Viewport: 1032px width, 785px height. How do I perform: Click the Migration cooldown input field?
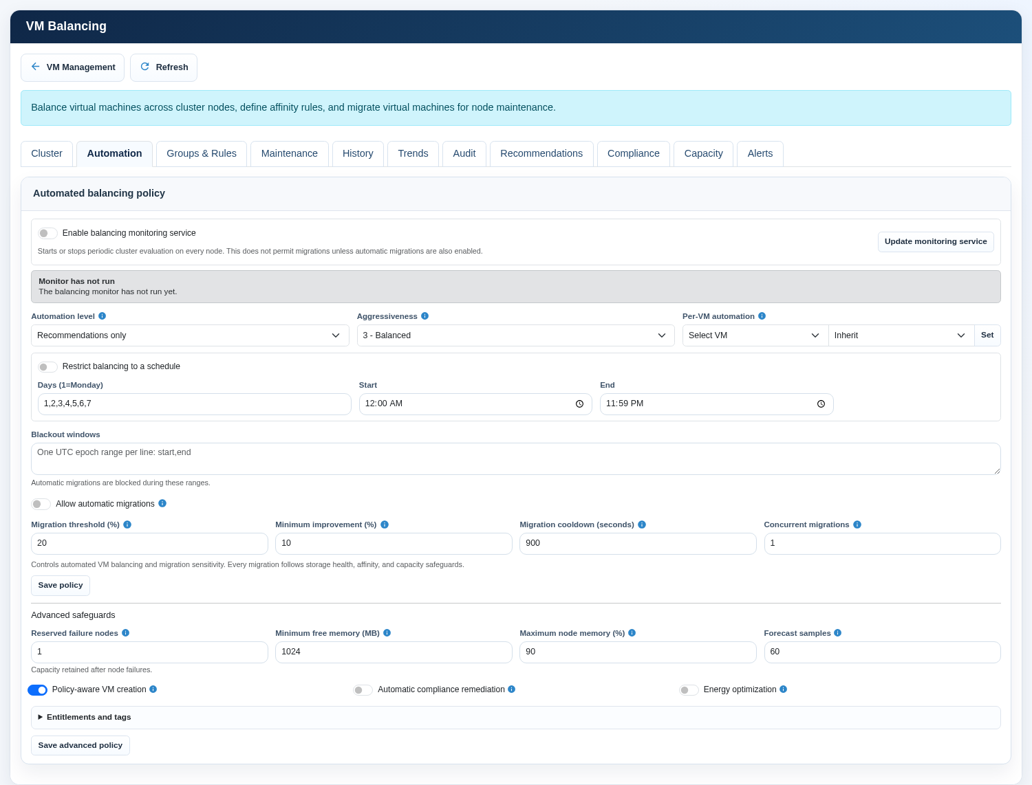click(x=638, y=544)
